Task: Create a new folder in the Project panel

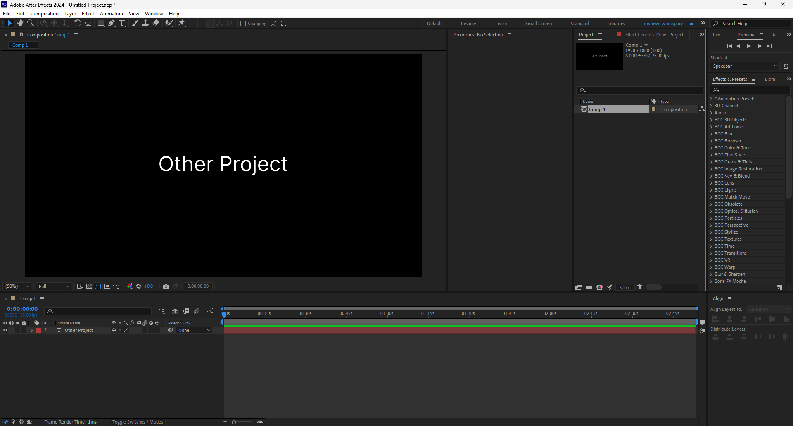Action: click(589, 287)
